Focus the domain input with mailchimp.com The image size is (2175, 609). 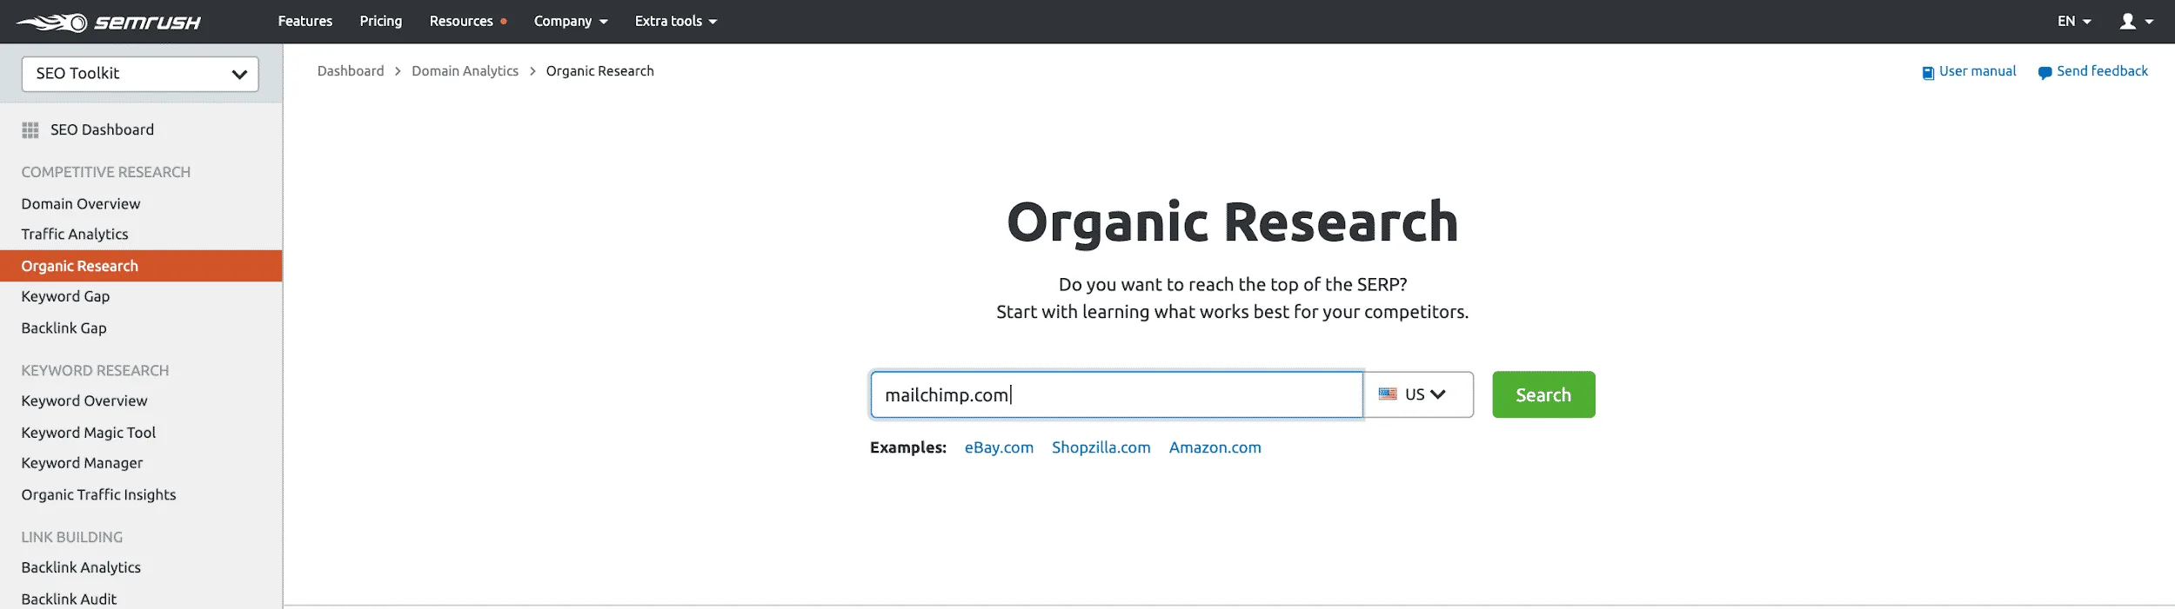(1116, 394)
